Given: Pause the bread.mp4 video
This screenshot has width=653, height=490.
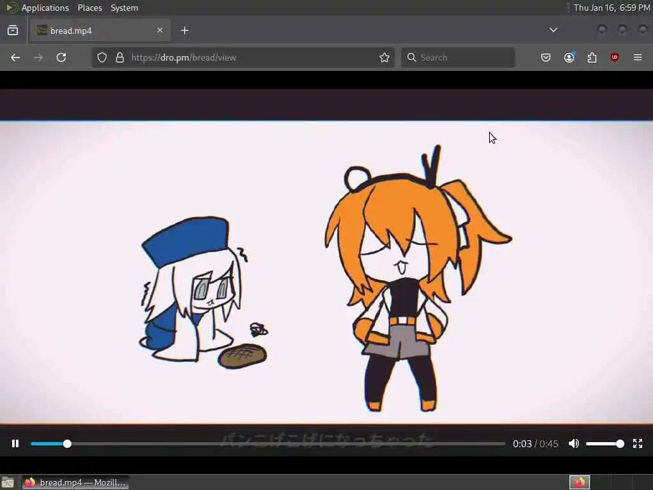Looking at the screenshot, I should tap(15, 444).
